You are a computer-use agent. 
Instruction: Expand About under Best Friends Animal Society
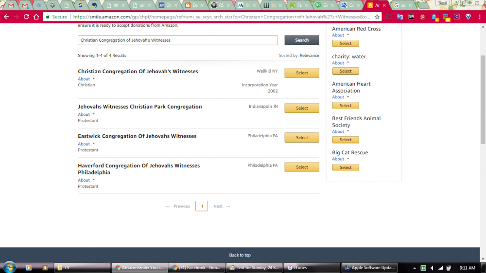340,131
